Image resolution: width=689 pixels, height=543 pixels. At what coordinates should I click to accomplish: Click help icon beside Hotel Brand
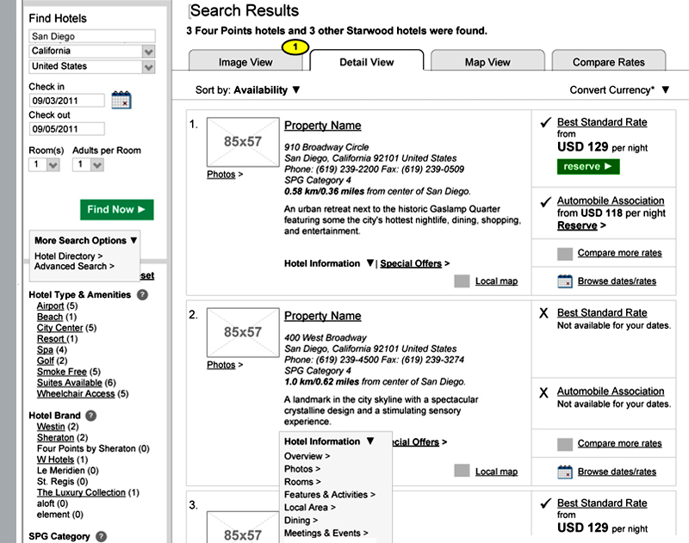(x=91, y=416)
